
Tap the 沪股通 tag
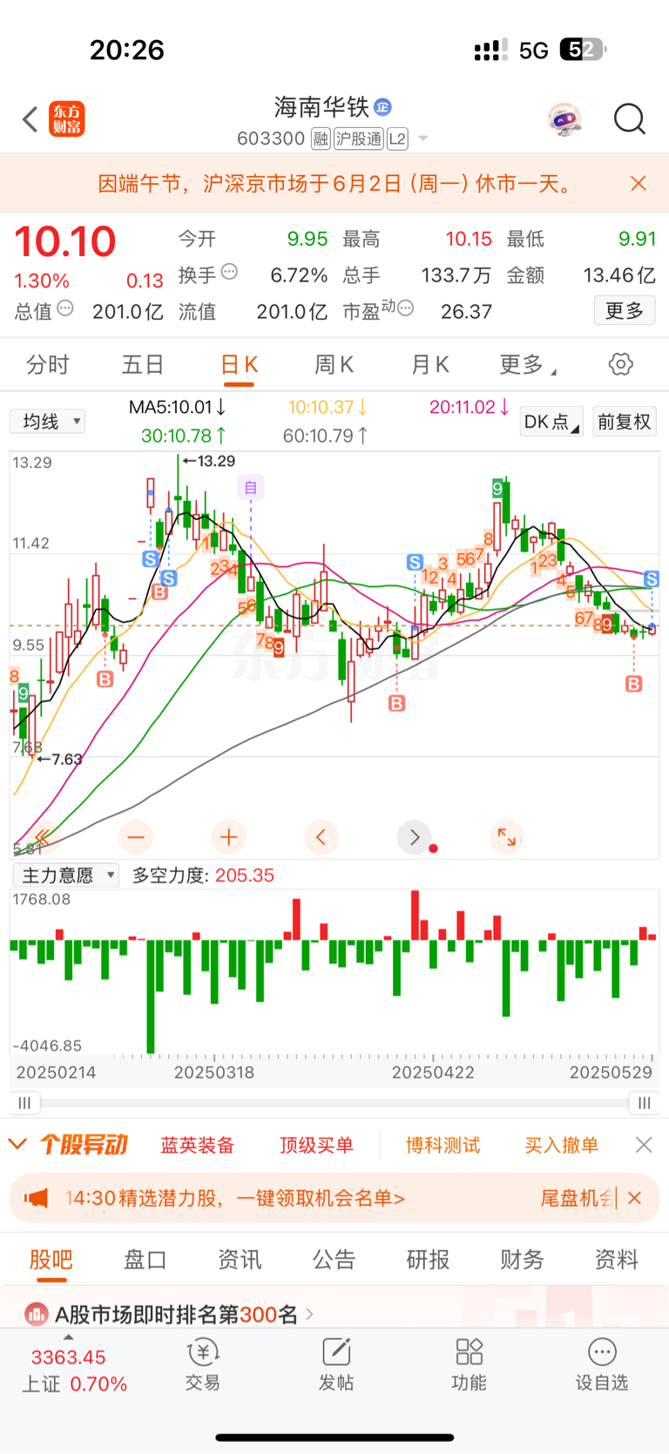[x=359, y=139]
